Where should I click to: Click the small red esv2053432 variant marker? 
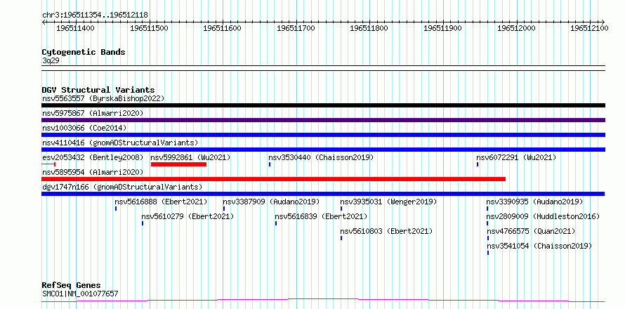tap(48, 164)
